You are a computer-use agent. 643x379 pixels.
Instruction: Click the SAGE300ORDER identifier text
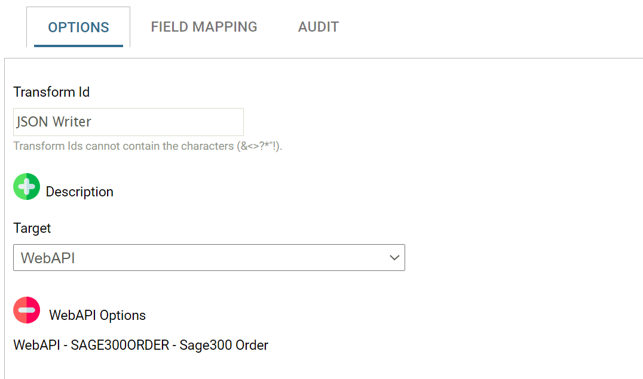pos(120,345)
